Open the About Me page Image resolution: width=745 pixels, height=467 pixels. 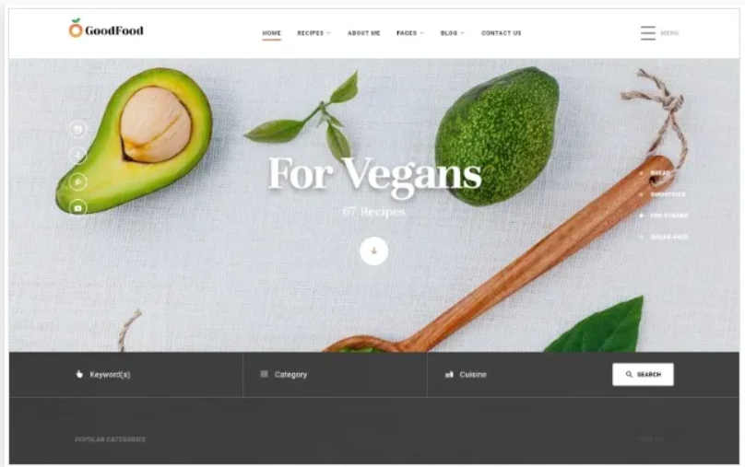(363, 33)
